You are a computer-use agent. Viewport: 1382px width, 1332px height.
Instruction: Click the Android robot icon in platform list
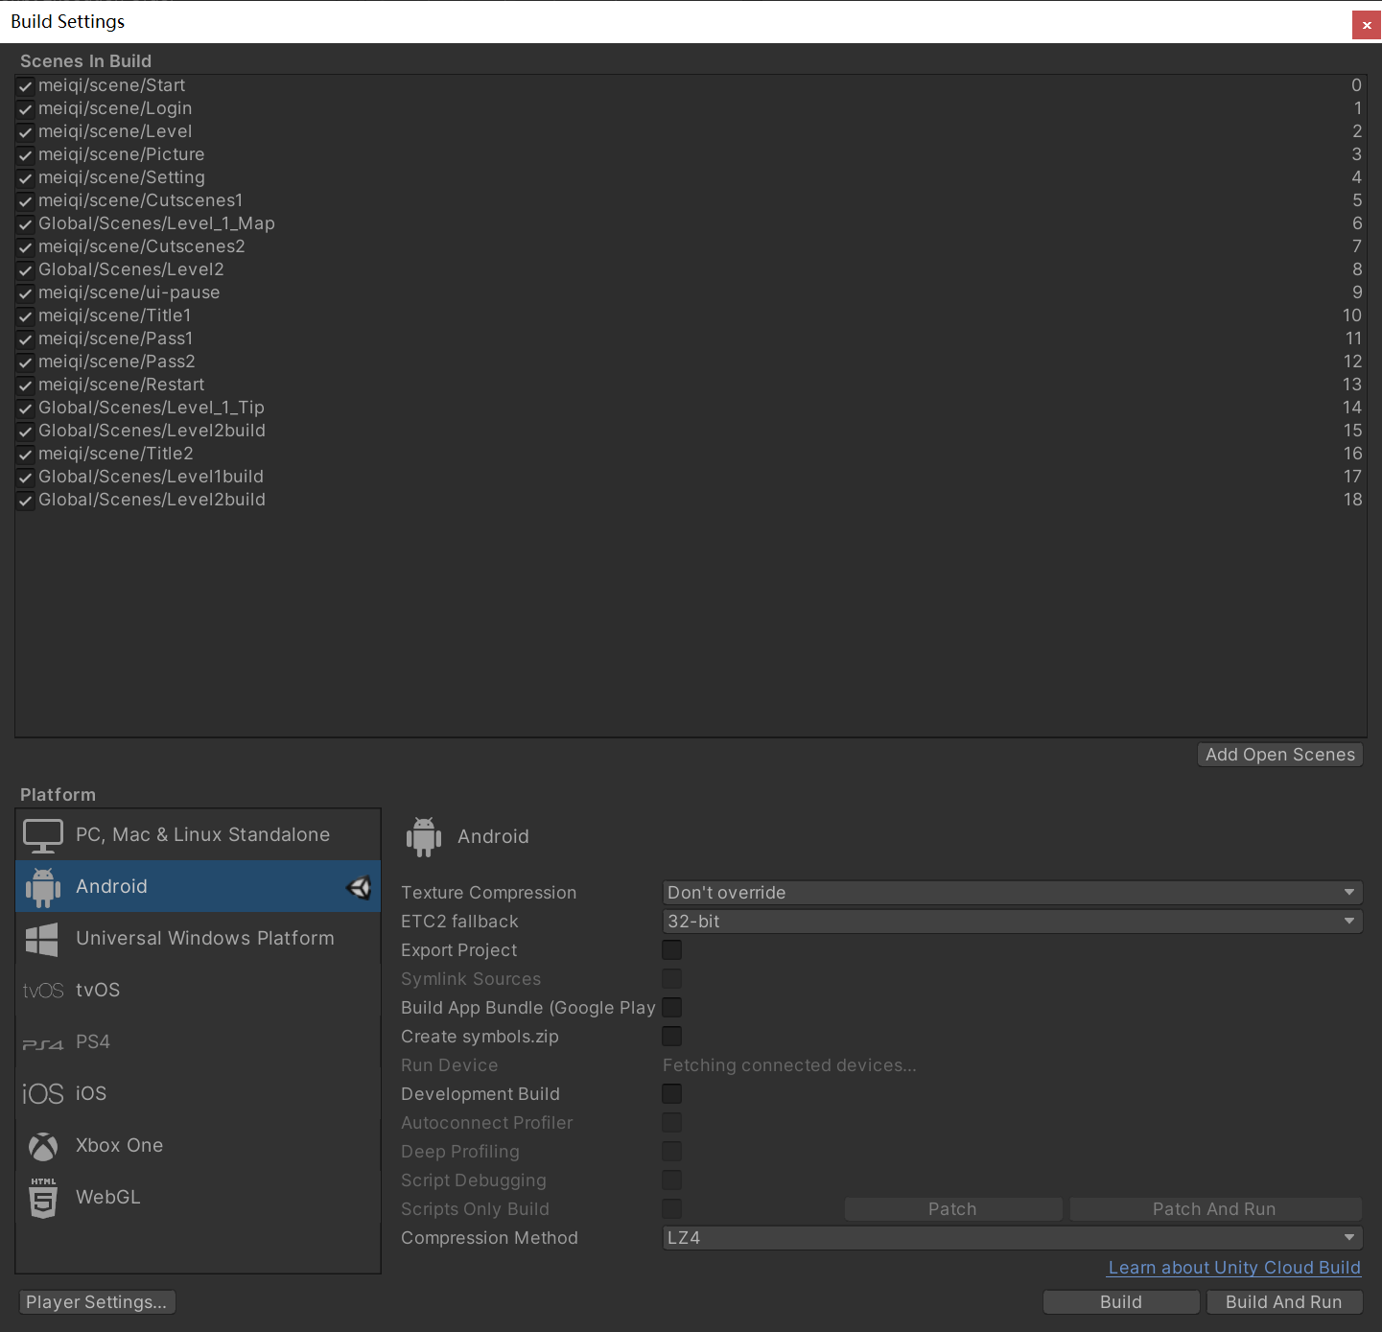[43, 887]
